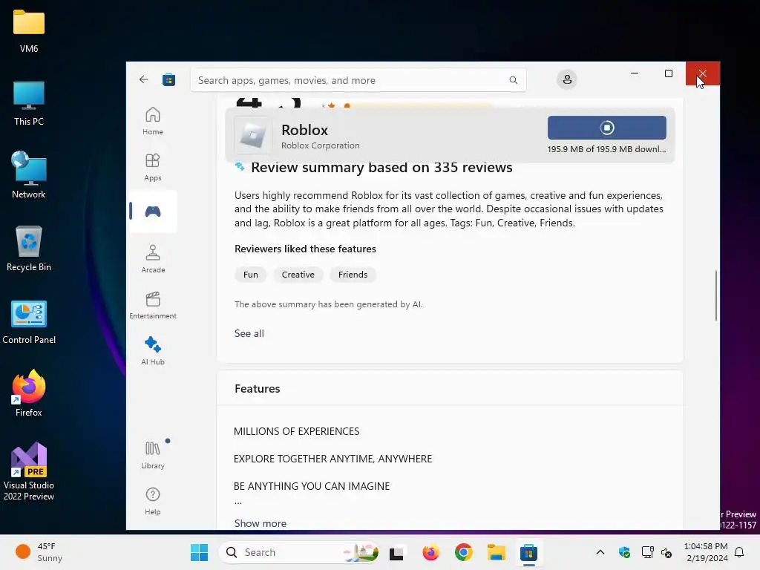Open the notifications bell icon
Viewport: 760px width, 570px height.
[x=739, y=552]
